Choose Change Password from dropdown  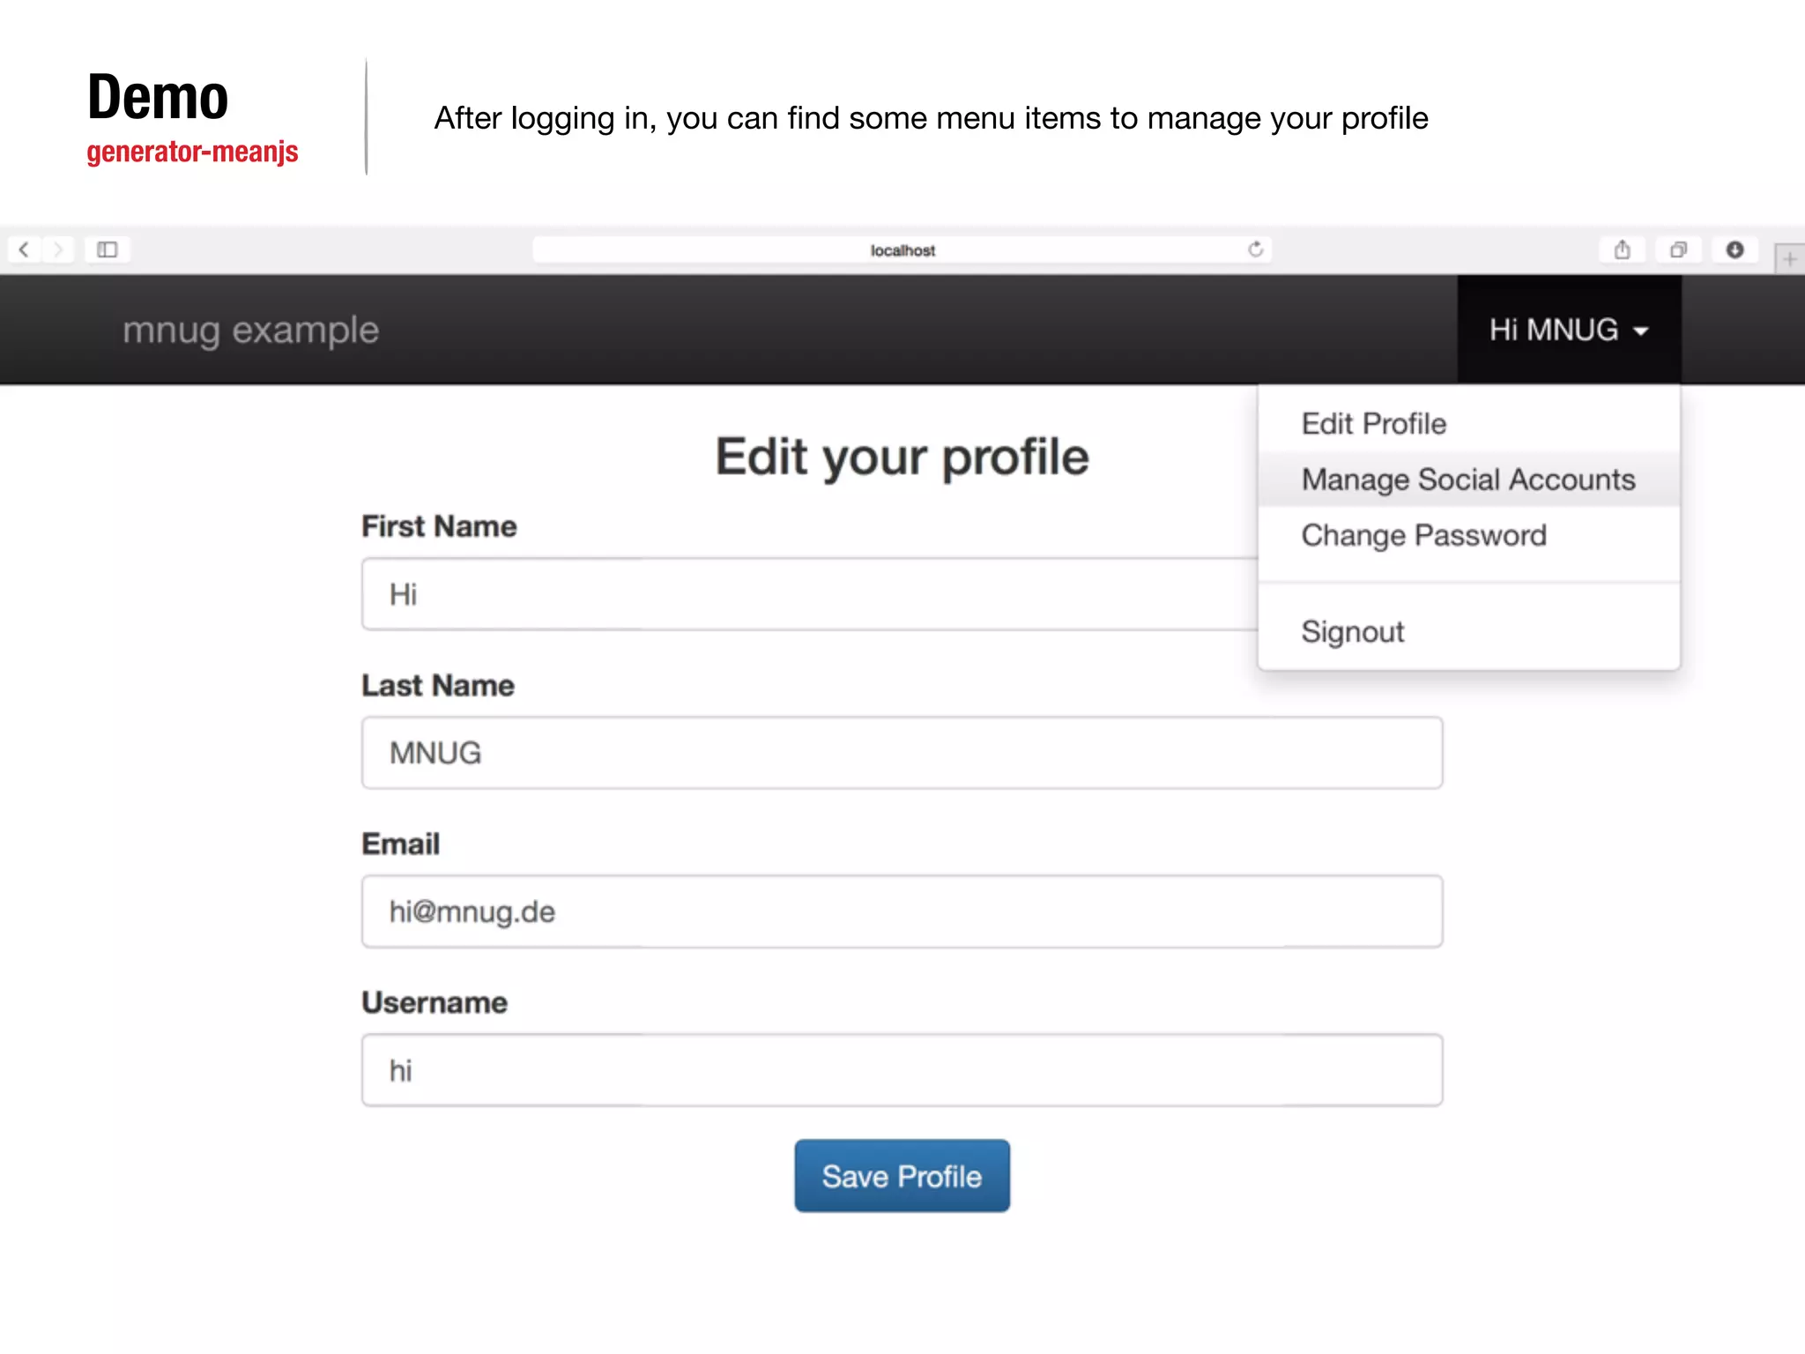[x=1423, y=535]
